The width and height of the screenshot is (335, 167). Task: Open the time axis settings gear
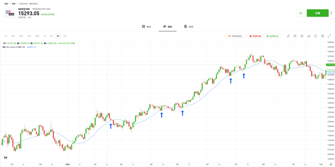[x=331, y=164]
